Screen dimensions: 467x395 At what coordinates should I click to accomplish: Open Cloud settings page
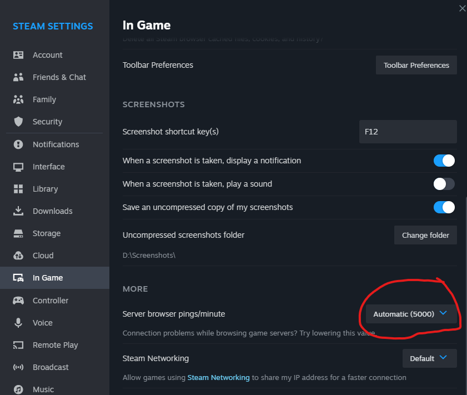point(55,256)
